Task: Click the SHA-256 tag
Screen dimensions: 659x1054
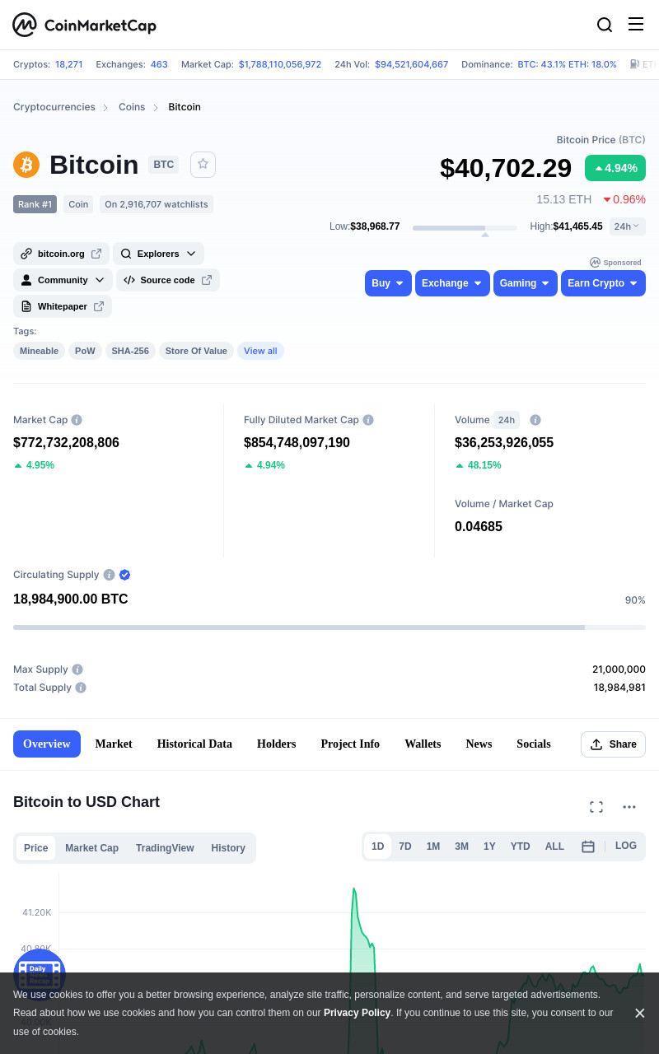Action: [x=130, y=351]
